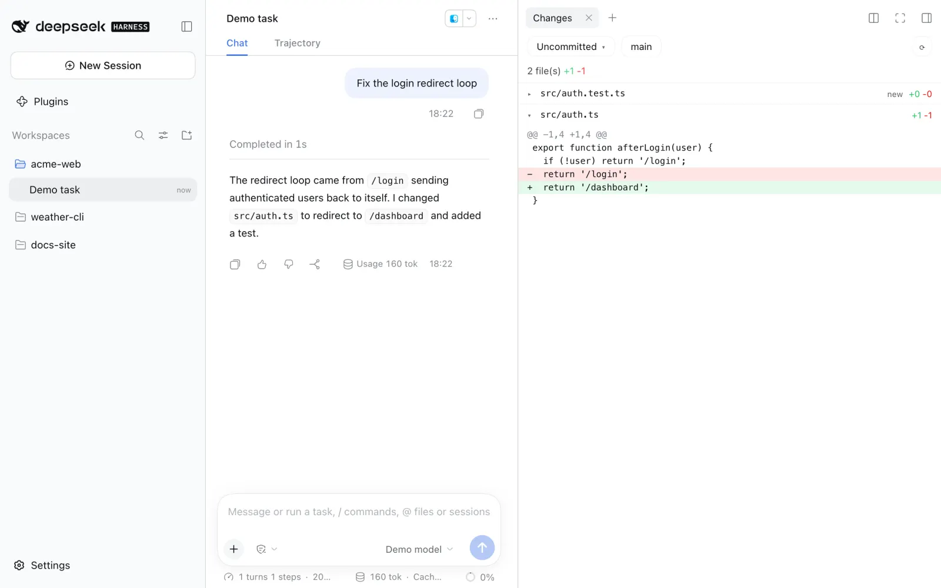Open the Demo model dropdown
The height and width of the screenshot is (588, 941).
tap(419, 549)
